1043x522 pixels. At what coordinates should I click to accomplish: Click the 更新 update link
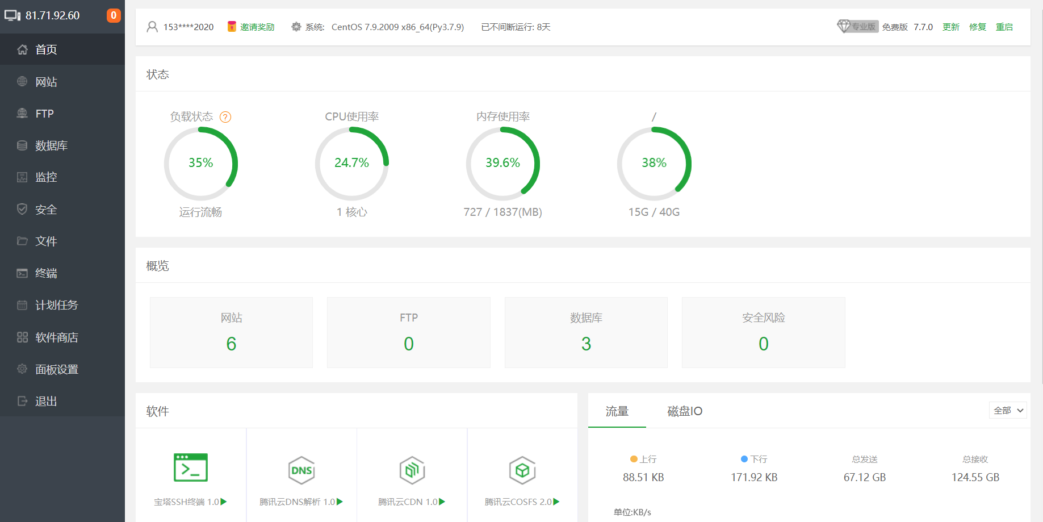(x=950, y=27)
